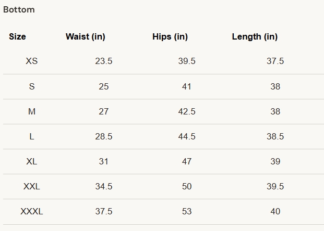Select the M size row label
The image size is (324, 231).
[x=32, y=111]
